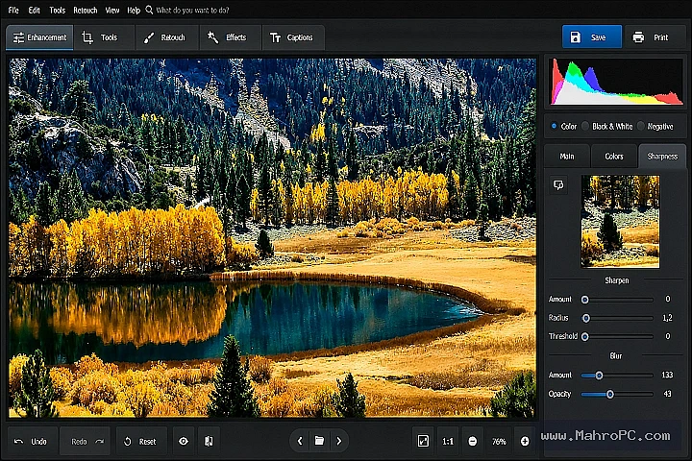692x461 pixels.
Task: Click the zoom out minus icon
Action: [473, 441]
